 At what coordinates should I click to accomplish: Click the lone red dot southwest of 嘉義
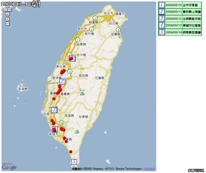[x=54, y=98]
